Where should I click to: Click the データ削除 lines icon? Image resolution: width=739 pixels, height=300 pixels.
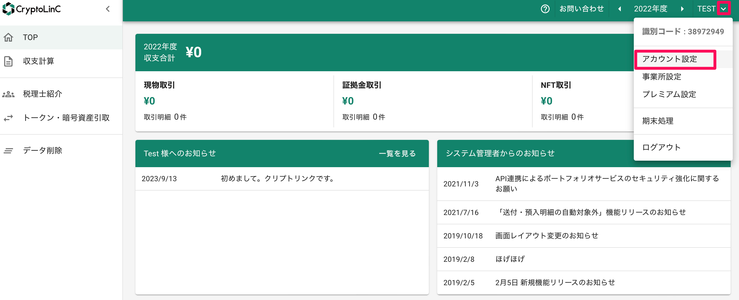pos(8,151)
